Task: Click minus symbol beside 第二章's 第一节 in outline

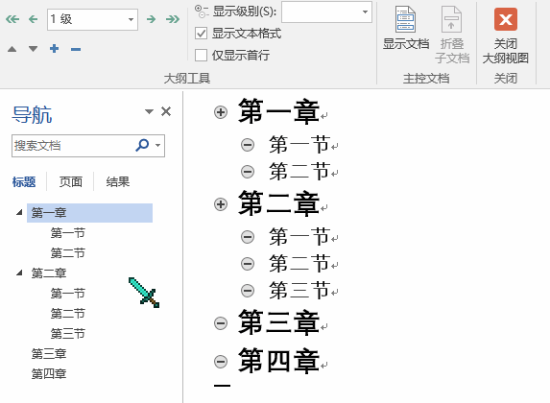Action: [248, 237]
